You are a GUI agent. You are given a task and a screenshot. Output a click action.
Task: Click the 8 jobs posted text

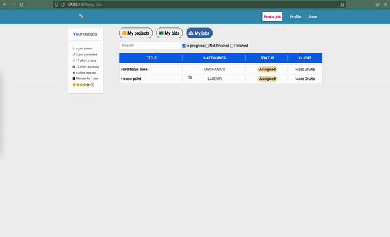84,49
